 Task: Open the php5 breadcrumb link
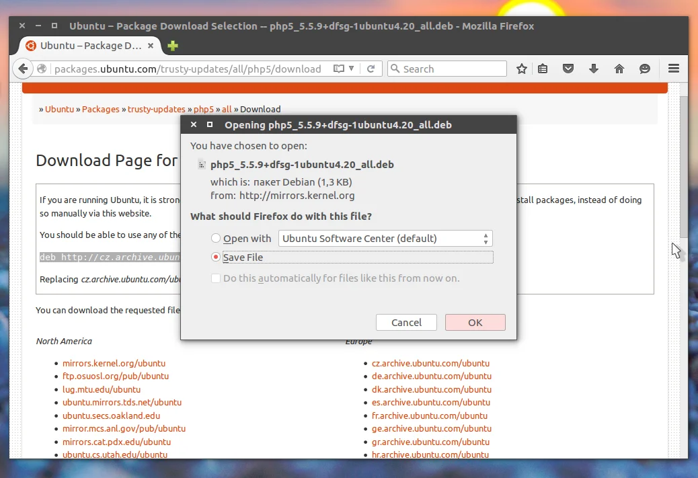(204, 109)
